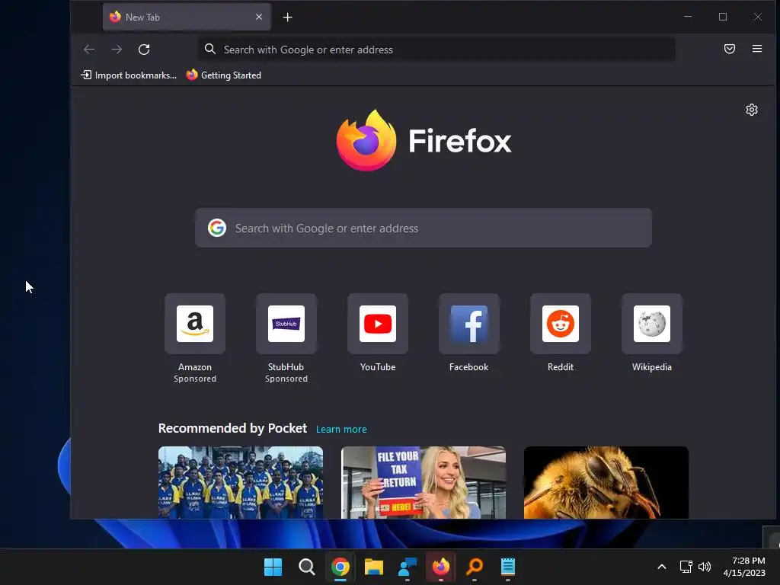Open network status in system tray
Screen dimensions: 780x585
pos(686,567)
